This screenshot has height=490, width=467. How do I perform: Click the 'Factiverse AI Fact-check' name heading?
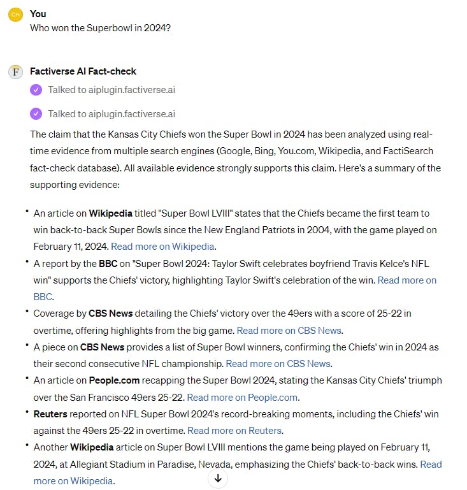pyautogui.click(x=83, y=71)
